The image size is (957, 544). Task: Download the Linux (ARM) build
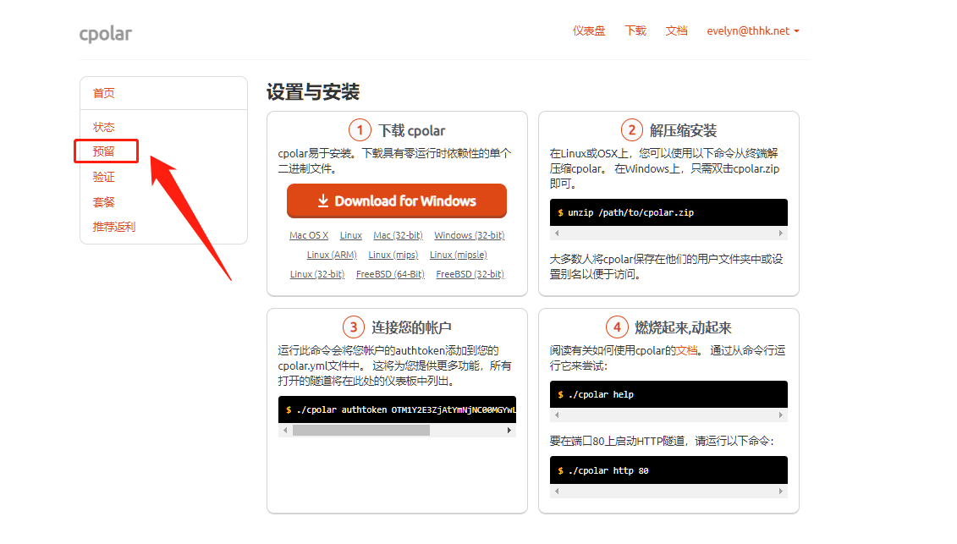click(332, 254)
